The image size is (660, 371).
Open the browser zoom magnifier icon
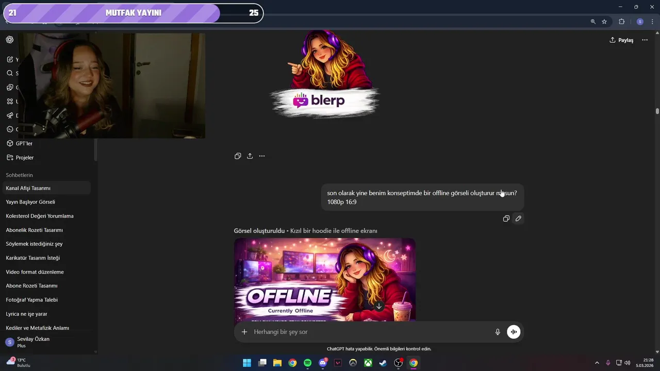[593, 22]
